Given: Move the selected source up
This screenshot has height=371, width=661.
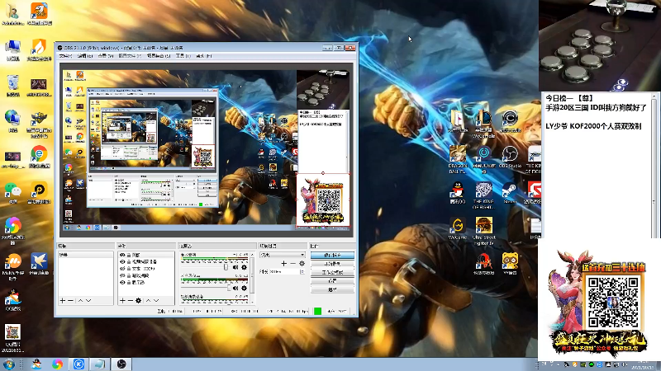Looking at the screenshot, I should click(149, 301).
